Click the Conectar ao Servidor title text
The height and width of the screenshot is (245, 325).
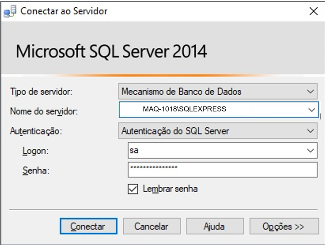pos(64,11)
